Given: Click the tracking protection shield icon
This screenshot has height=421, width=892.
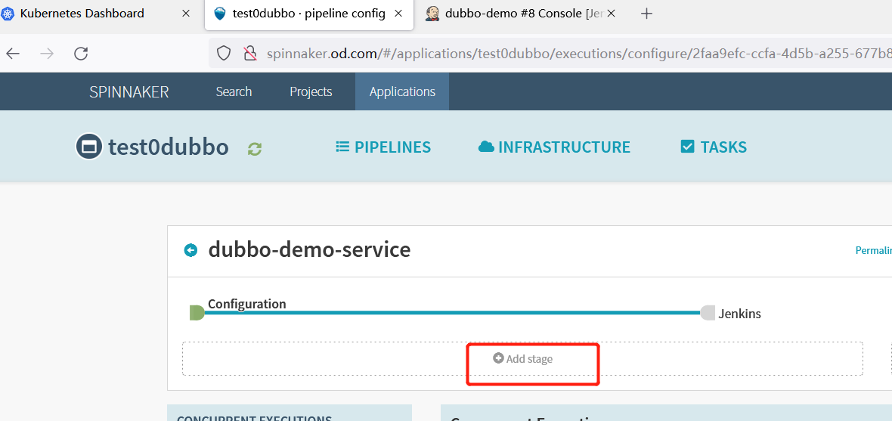Looking at the screenshot, I should point(225,54).
